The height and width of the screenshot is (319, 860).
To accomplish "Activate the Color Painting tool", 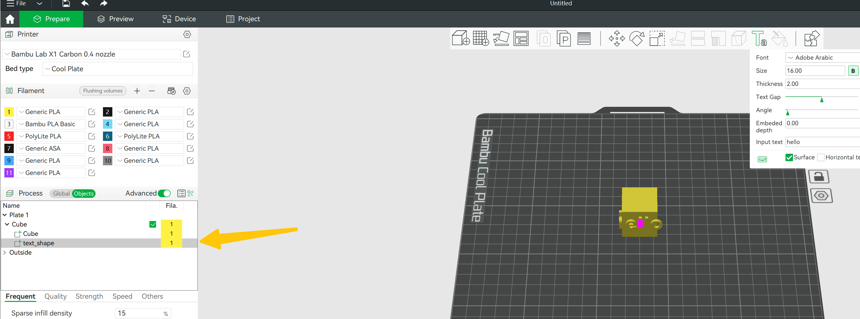I will point(780,38).
